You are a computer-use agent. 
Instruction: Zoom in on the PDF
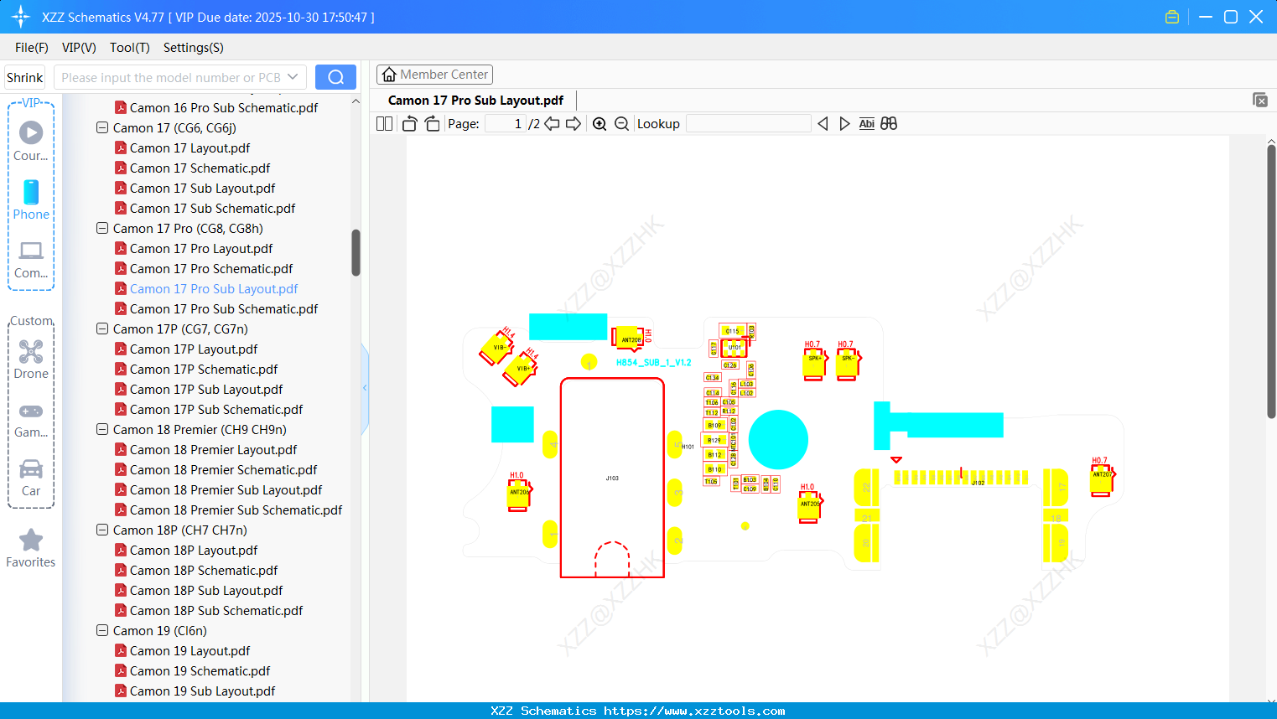[x=600, y=124]
